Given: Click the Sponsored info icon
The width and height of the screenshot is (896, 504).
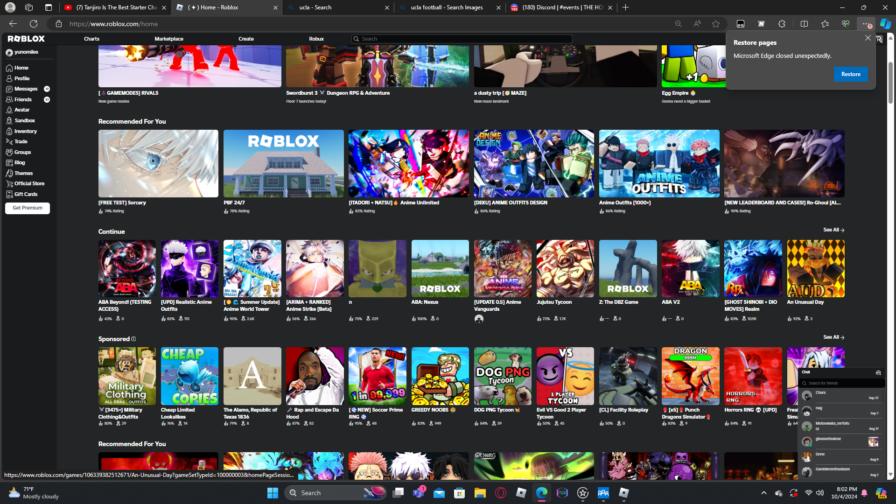Looking at the screenshot, I should tap(133, 339).
